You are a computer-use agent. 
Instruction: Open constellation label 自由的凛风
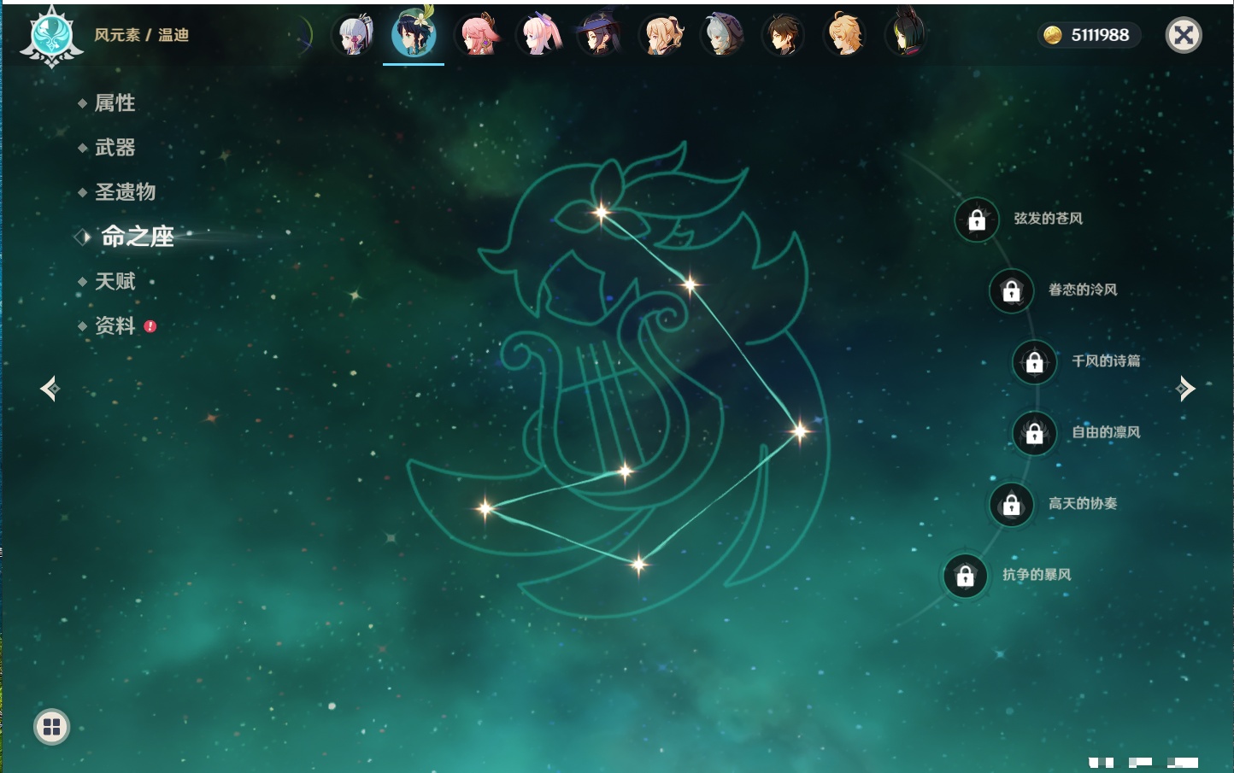1106,432
